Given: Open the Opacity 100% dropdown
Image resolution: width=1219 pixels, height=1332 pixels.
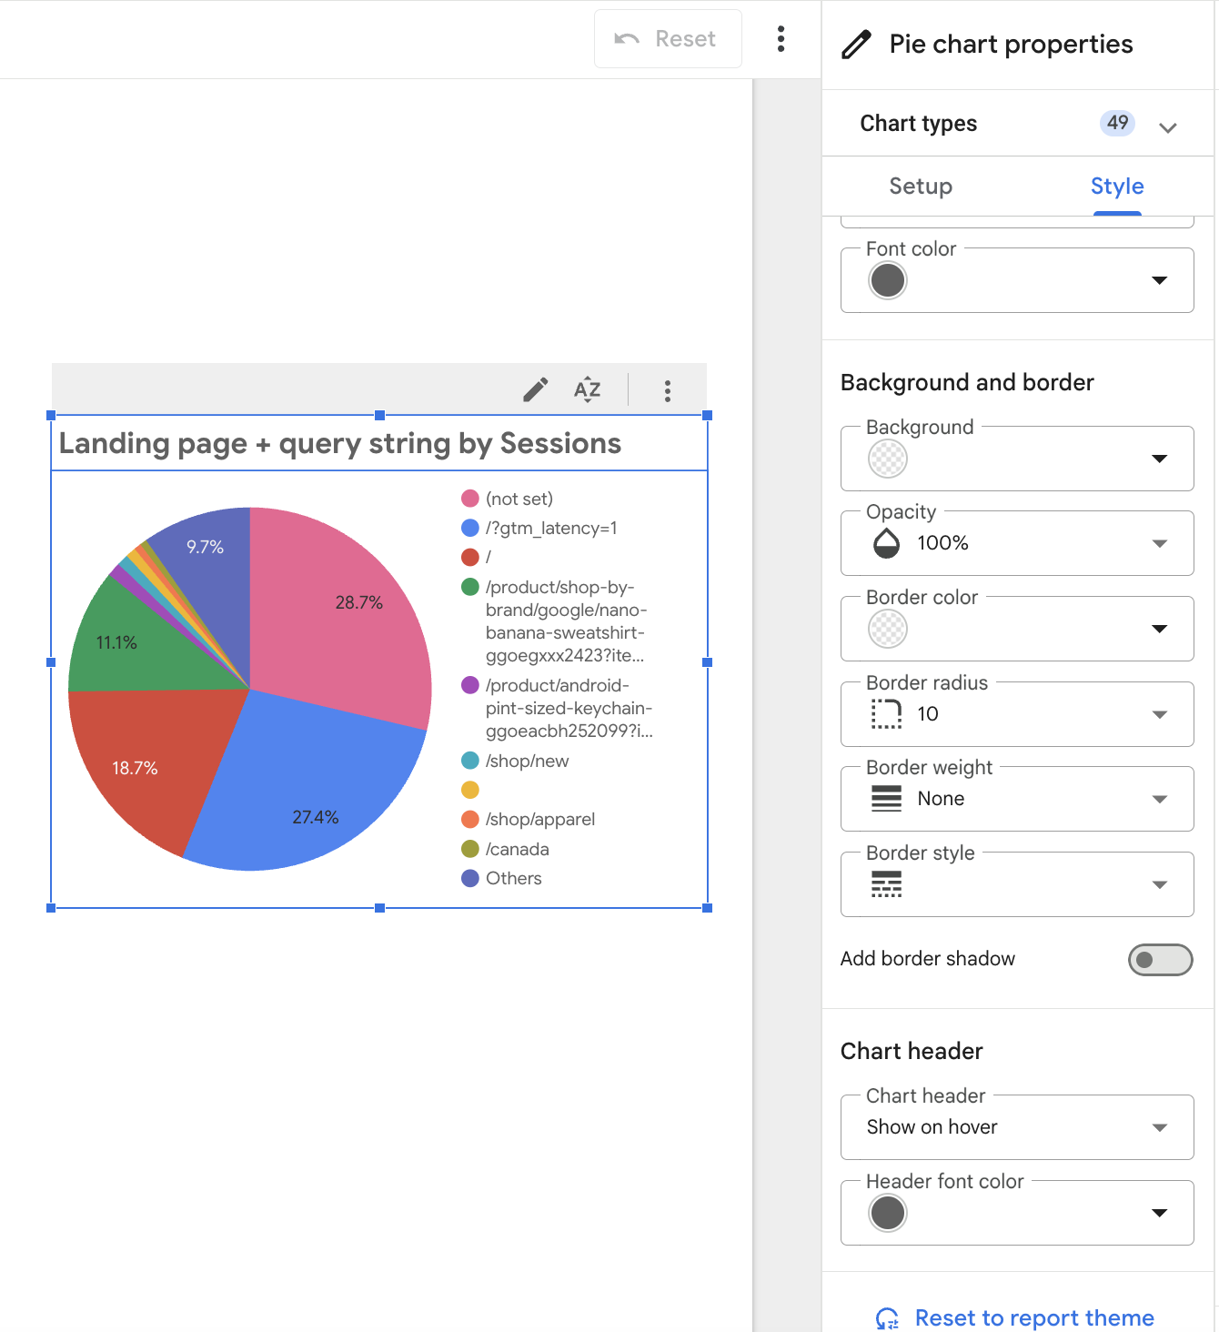Looking at the screenshot, I should click(x=1017, y=543).
